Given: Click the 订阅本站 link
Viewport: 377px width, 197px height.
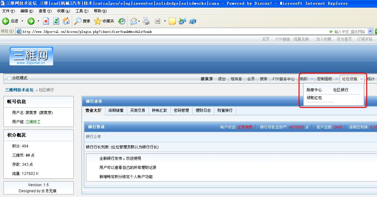Looking at the screenshot, I should [364, 39].
